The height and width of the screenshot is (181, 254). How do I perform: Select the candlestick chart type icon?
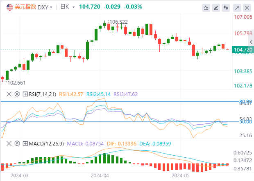coord(226,8)
